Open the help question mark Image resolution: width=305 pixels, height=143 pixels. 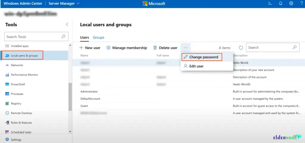[x=301, y=3]
